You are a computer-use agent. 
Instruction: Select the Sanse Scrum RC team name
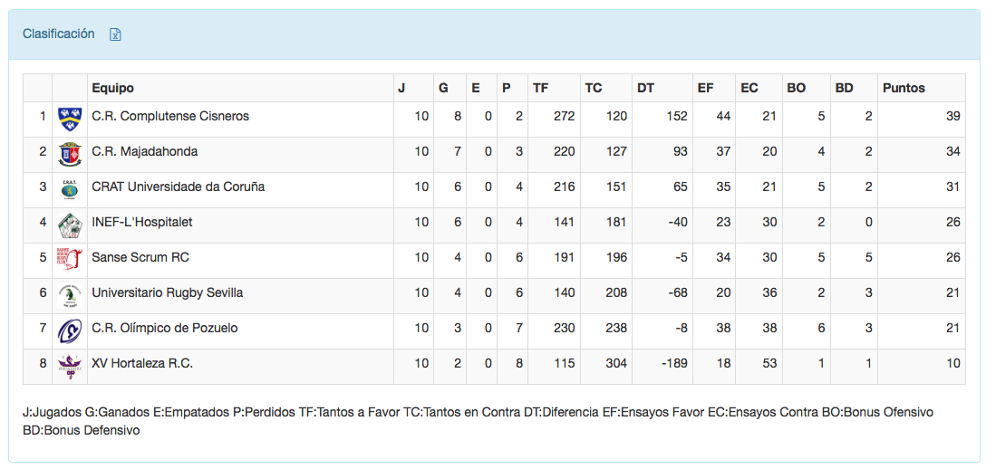[x=140, y=258]
